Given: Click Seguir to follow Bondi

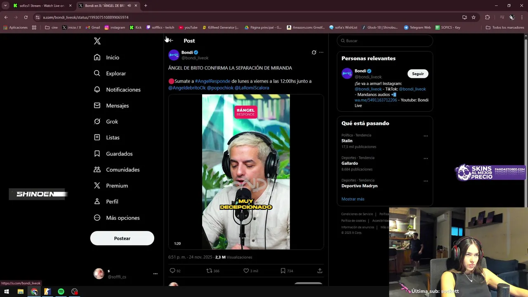Looking at the screenshot, I should [418, 74].
